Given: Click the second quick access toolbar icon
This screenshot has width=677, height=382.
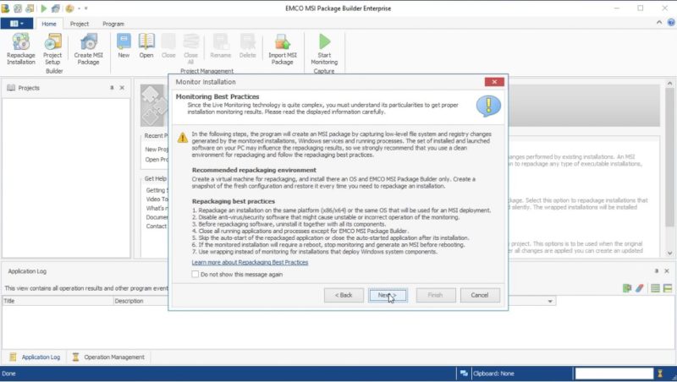Looking at the screenshot, I should (18, 8).
